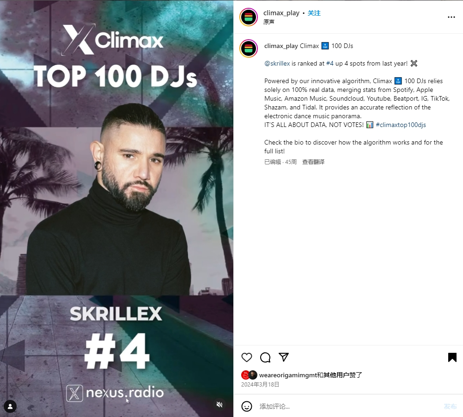Click the #4 hashtag link
463x417 pixels.
click(330, 63)
